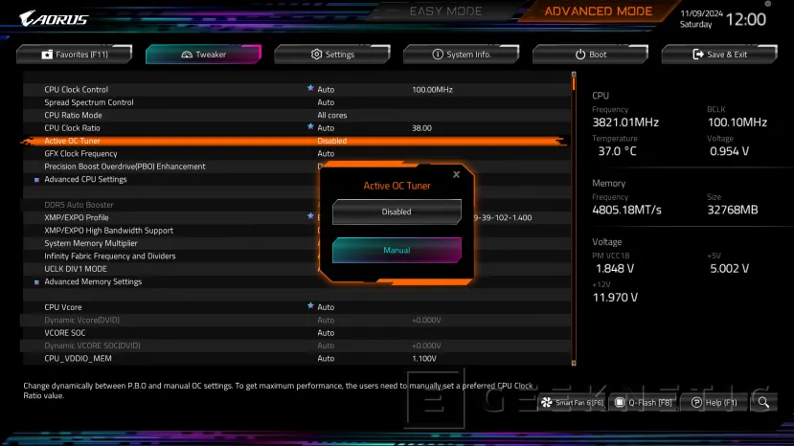The height and width of the screenshot is (446, 794).
Task: Click CPU frequency 3821.01MHz reading
Action: coord(625,122)
